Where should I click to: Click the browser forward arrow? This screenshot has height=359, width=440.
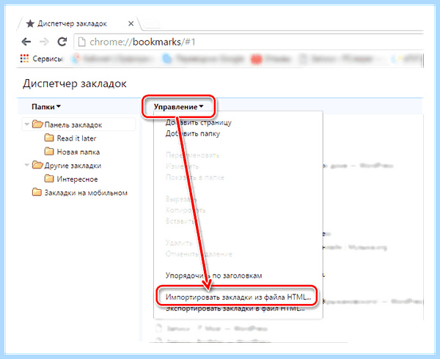[x=44, y=42]
